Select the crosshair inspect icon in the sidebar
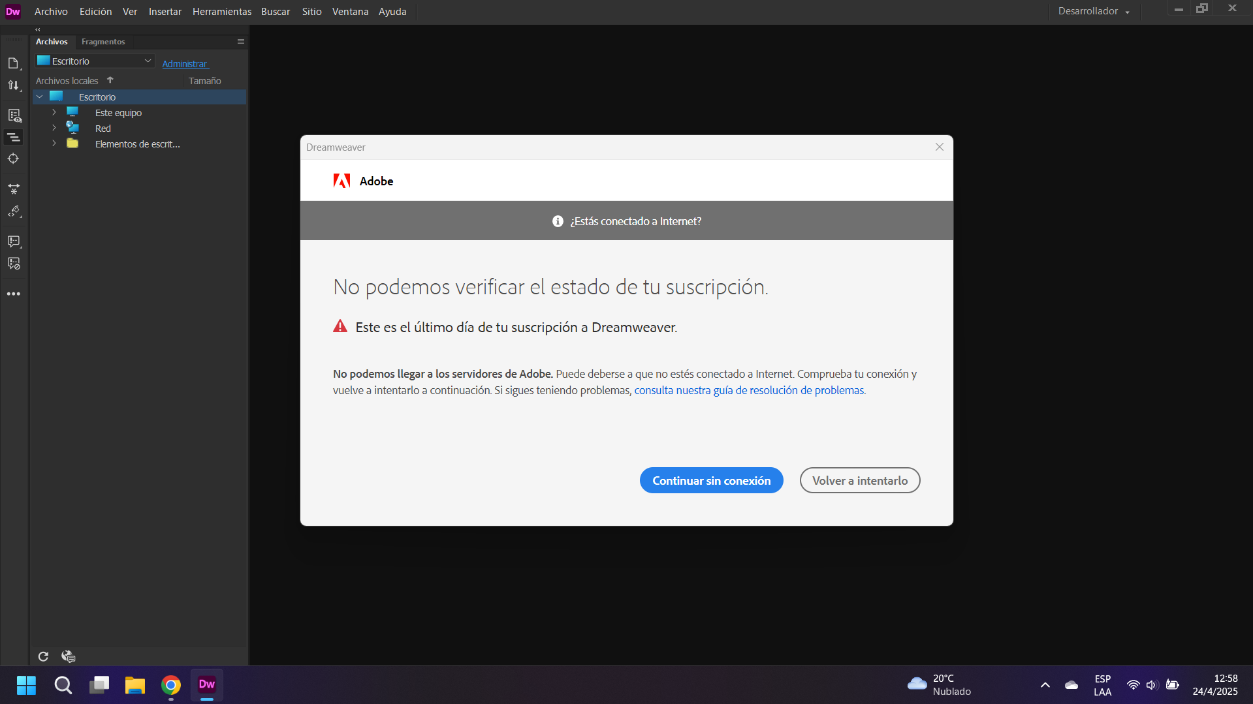Viewport: 1253px width, 704px height. point(14,158)
